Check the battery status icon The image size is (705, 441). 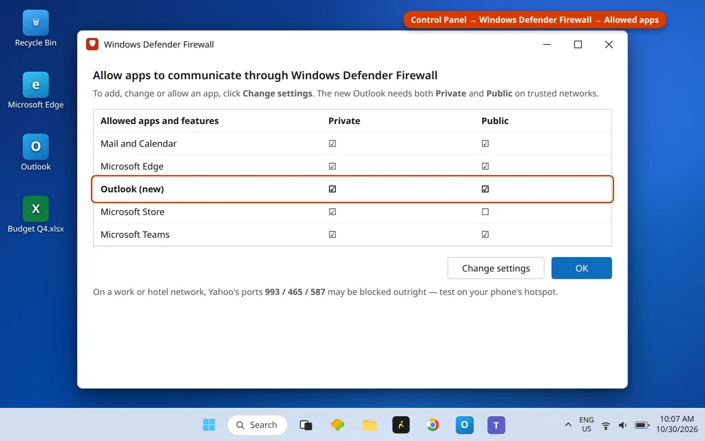pos(642,425)
